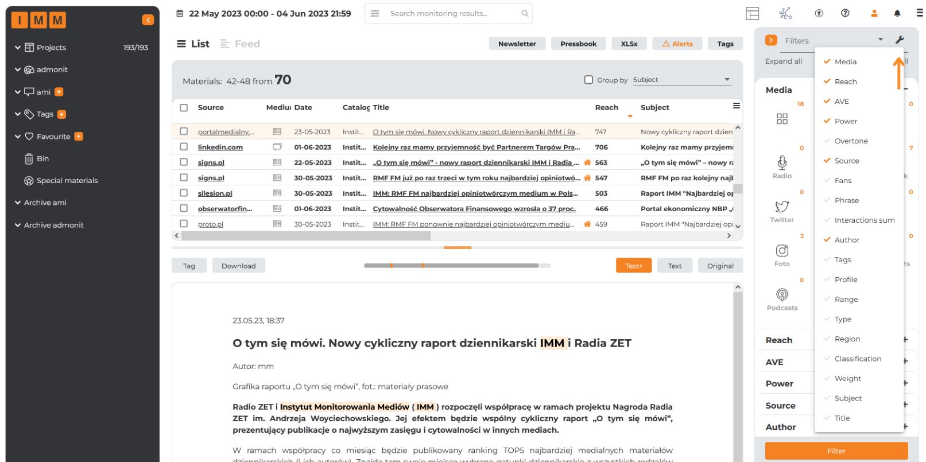Expand Archive admonit node
The height and width of the screenshot is (462, 926).
tap(18, 225)
